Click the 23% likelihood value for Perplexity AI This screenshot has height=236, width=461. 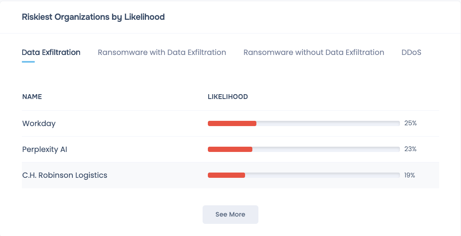point(410,149)
